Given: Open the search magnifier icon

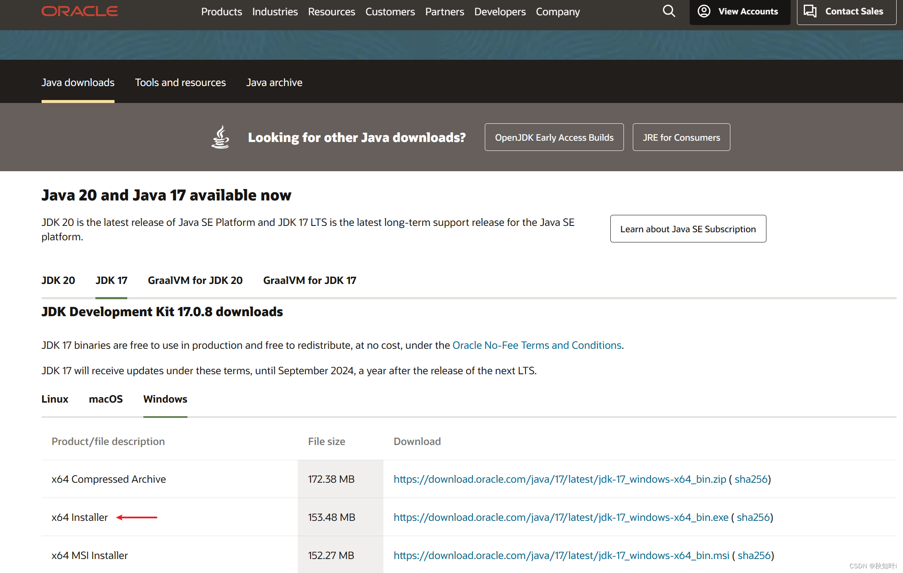Looking at the screenshot, I should 669,11.
